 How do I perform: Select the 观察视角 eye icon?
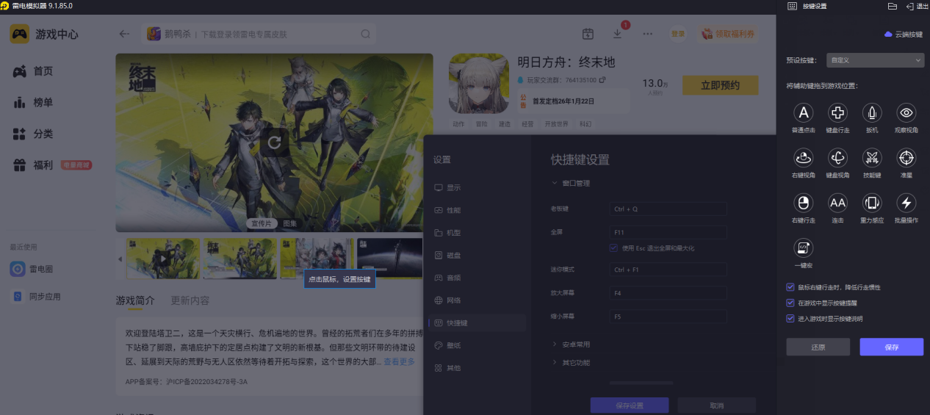pyautogui.click(x=906, y=112)
